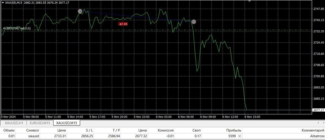Click the current price cell 2677.32
This screenshot has height=140, width=325.
(x=141, y=136)
